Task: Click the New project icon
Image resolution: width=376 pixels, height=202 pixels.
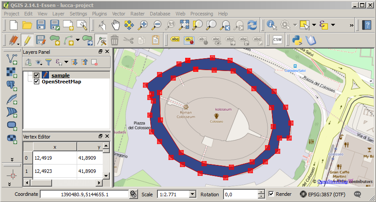Action: (x=14, y=25)
